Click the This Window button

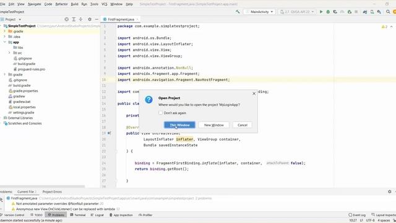pyautogui.click(x=179, y=125)
